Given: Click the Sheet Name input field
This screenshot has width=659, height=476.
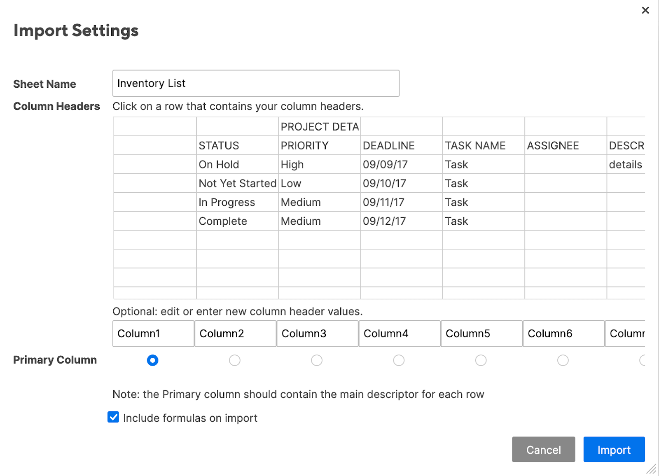Looking at the screenshot, I should click(x=255, y=83).
